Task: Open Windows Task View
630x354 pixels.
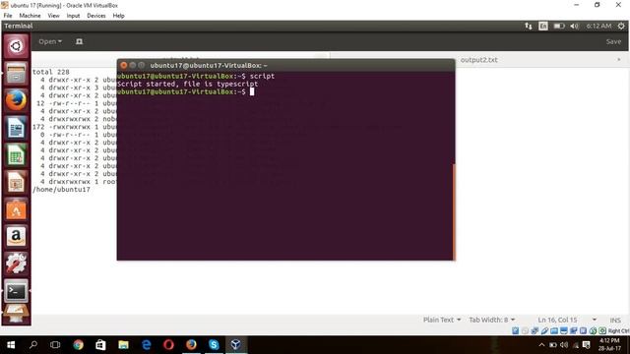Action: click(55, 345)
